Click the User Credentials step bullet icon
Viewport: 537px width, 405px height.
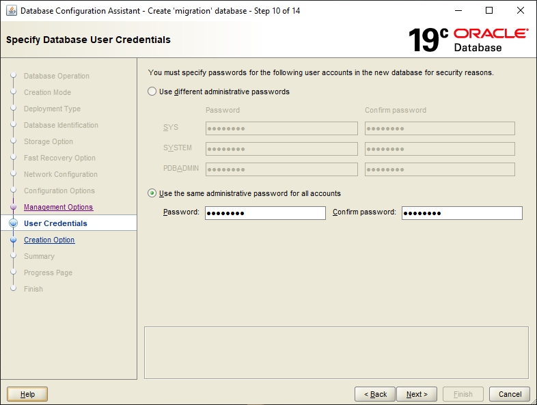13,223
